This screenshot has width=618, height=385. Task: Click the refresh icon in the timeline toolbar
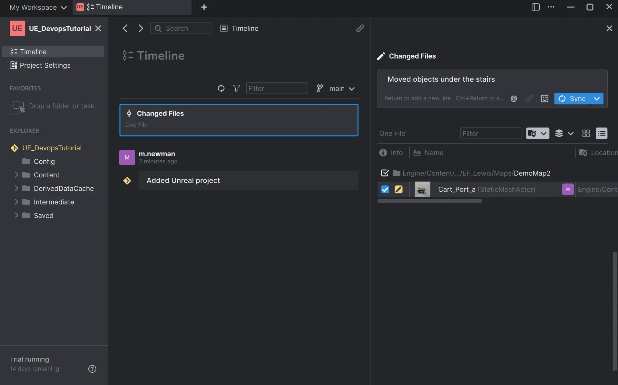[221, 89]
